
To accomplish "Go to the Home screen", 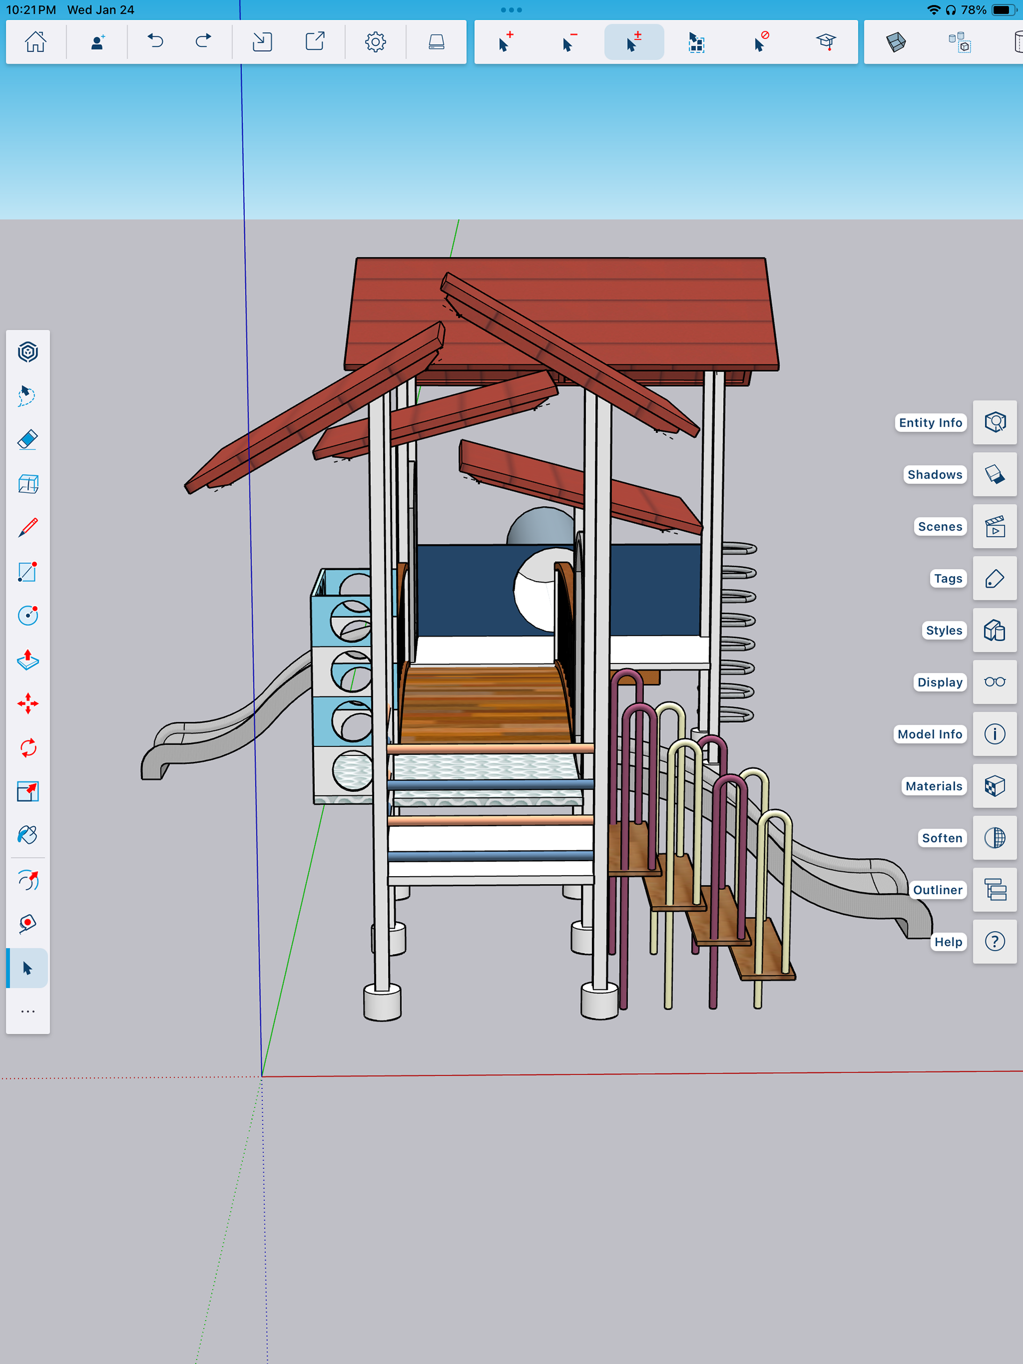I will [x=36, y=42].
